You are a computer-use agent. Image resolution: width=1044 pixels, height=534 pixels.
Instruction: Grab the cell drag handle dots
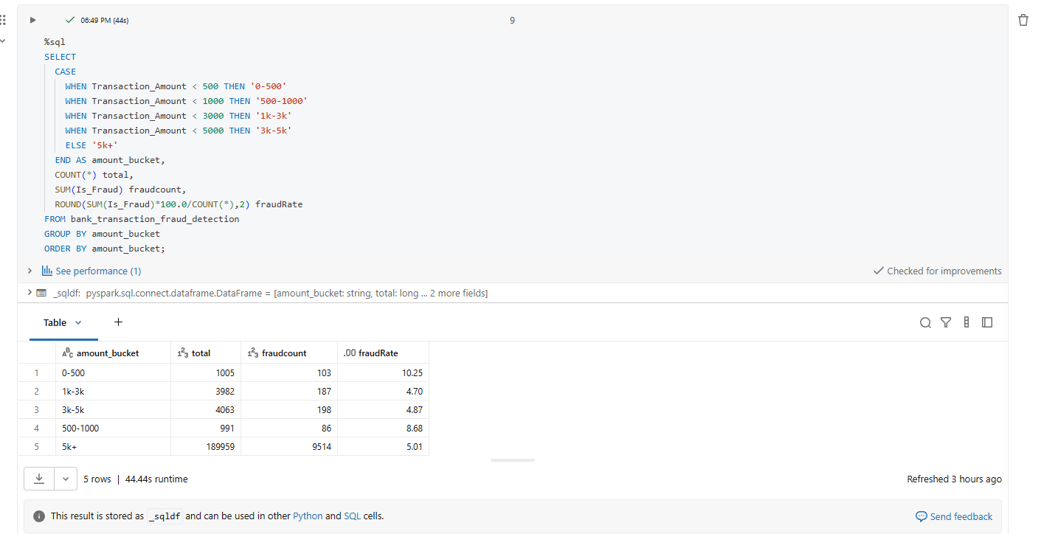pyautogui.click(x=3, y=20)
